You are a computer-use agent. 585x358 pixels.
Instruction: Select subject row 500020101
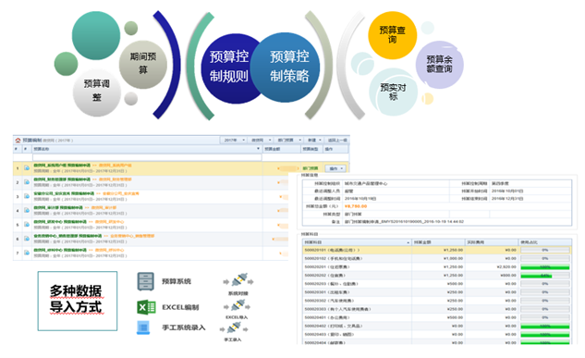tap(436, 250)
